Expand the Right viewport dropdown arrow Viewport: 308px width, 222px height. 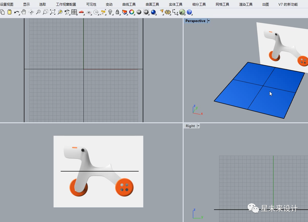pos(198,126)
